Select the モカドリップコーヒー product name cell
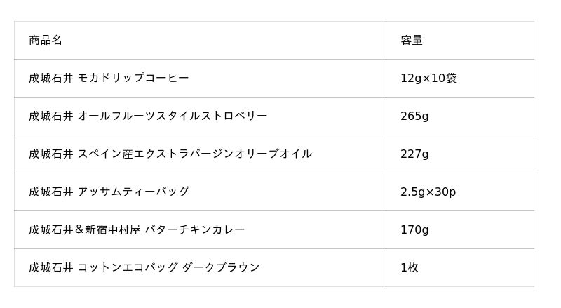 133,79
